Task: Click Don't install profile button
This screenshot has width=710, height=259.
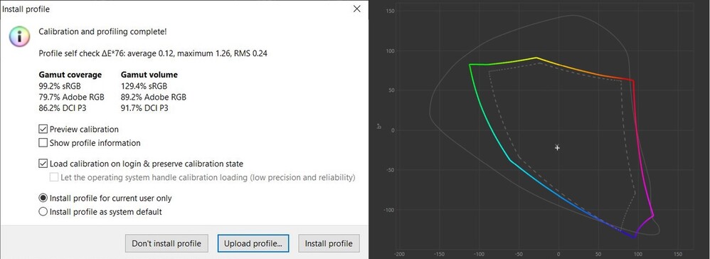Action: tap(166, 243)
